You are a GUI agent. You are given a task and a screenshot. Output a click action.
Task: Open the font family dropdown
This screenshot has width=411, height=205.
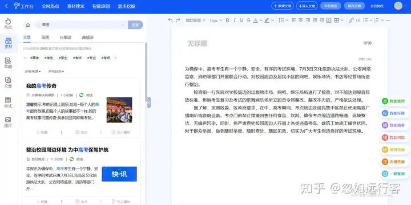pyautogui.click(x=195, y=20)
